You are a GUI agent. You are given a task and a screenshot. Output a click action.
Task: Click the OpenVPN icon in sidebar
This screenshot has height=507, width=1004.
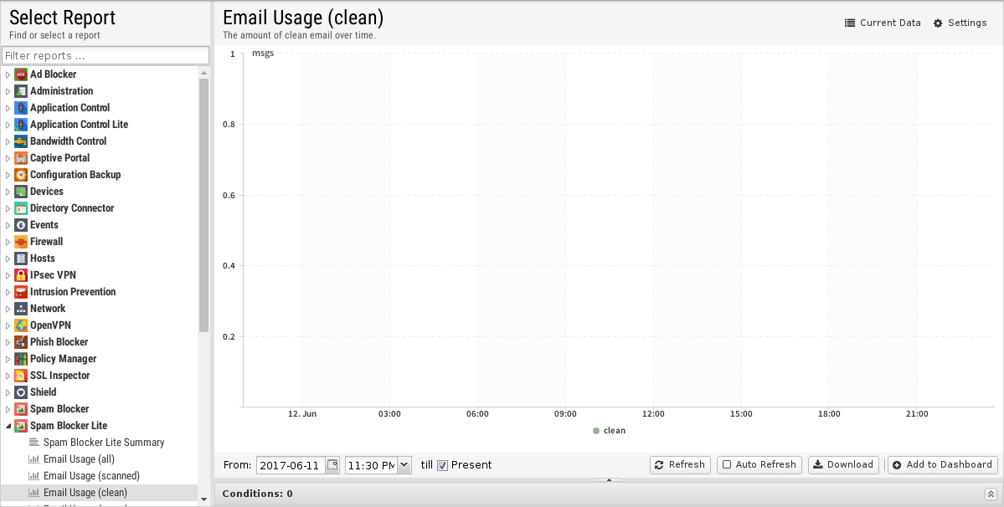21,325
